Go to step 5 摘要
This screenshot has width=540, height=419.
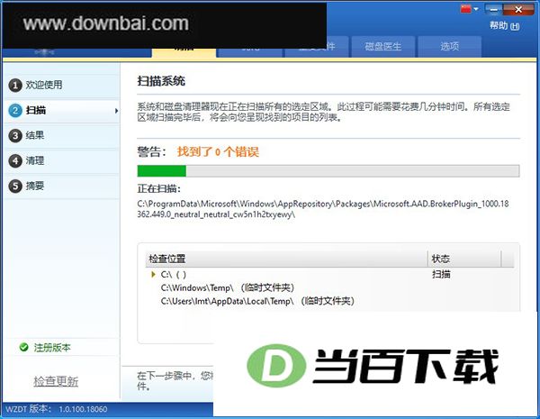(x=62, y=187)
